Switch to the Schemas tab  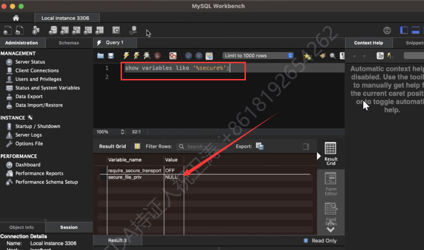coord(69,43)
